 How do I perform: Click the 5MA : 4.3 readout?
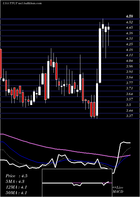click(x=15, y=182)
